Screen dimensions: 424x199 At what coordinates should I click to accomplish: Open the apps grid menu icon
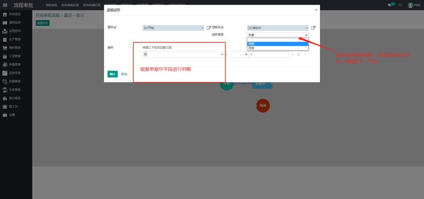(x=5, y=5)
